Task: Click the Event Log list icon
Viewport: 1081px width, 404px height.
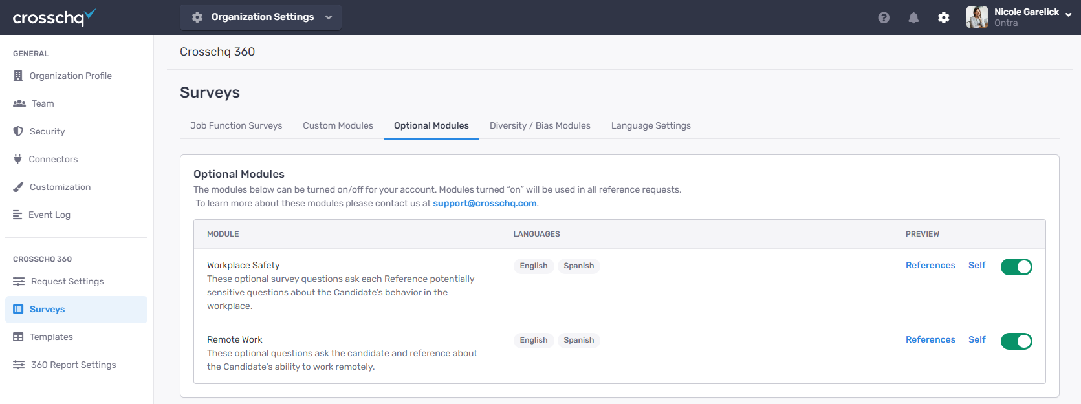Action: point(17,215)
